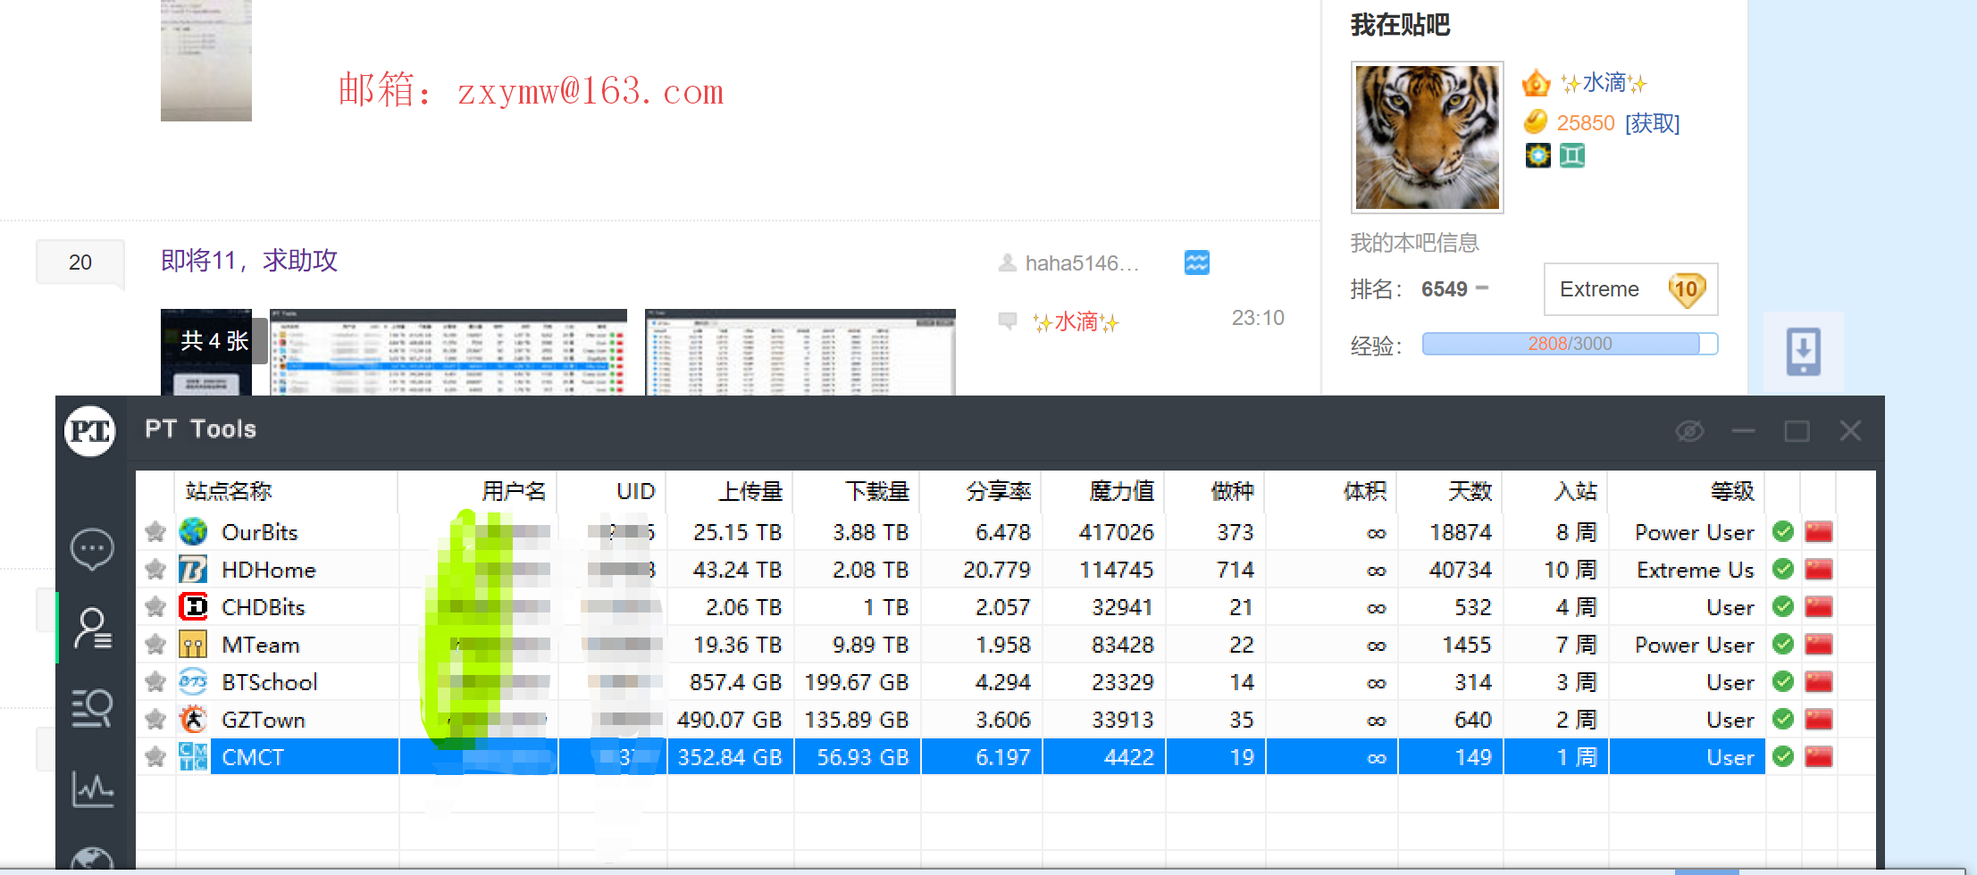The image size is (1977, 875).
Task: Click the MTeam site icon
Action: [x=193, y=645]
